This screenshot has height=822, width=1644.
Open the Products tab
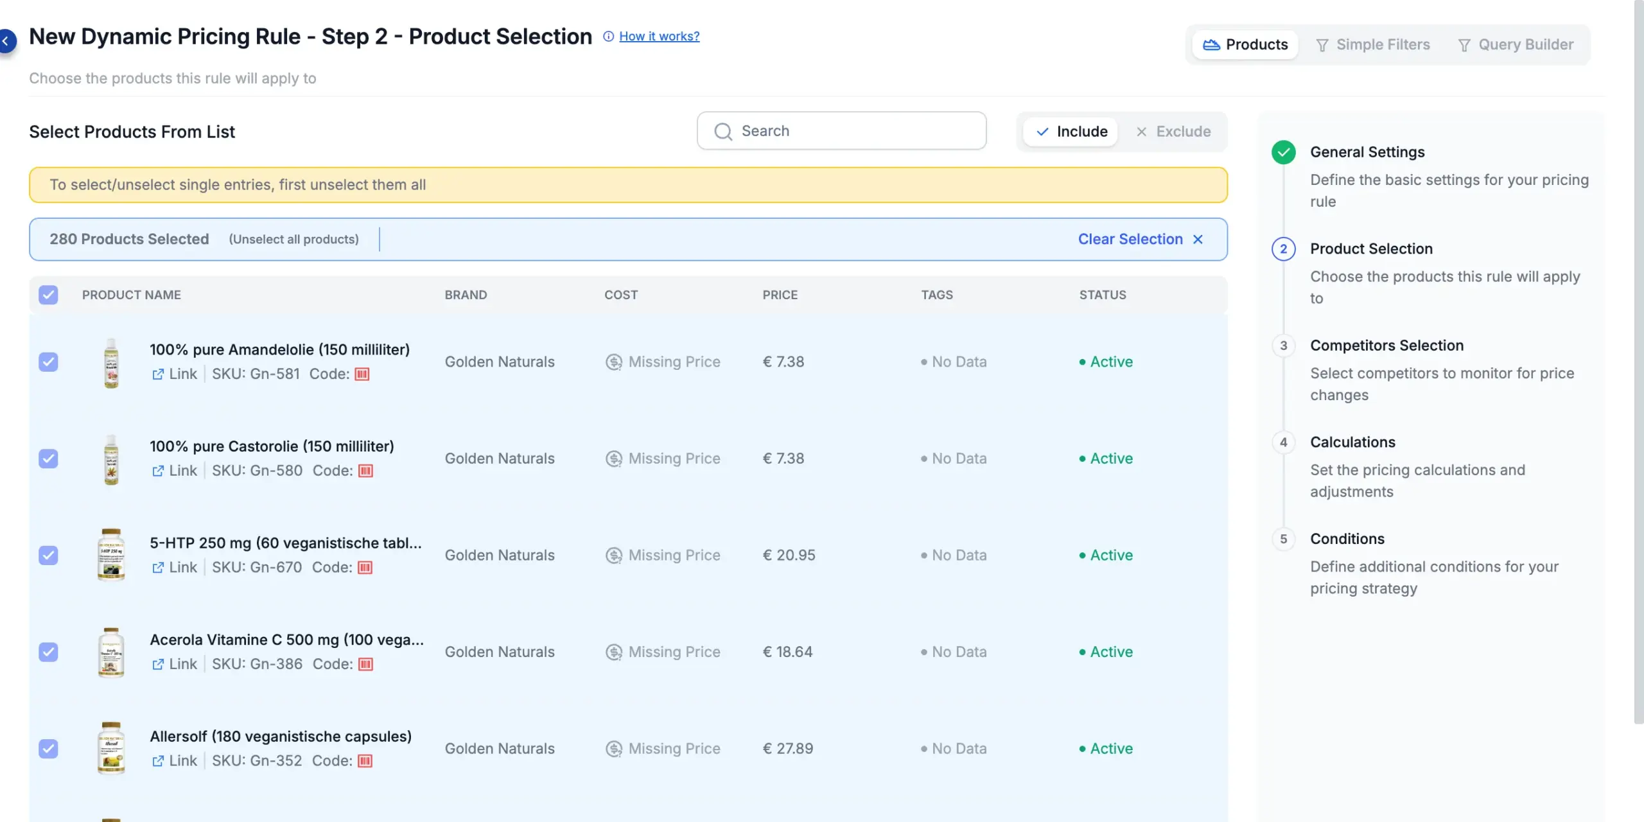[1245, 44]
